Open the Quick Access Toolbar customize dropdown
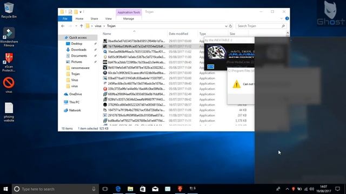The image size is (346, 194). pos(81,12)
